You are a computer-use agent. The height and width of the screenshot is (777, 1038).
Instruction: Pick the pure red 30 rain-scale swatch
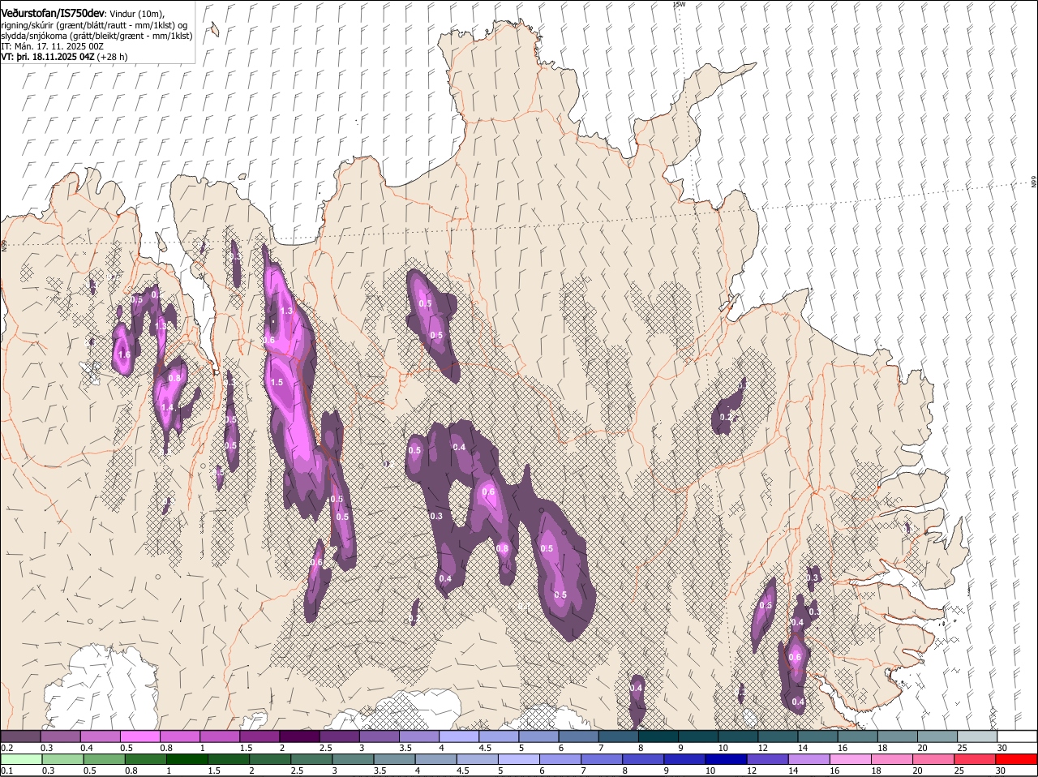[x=1018, y=759]
